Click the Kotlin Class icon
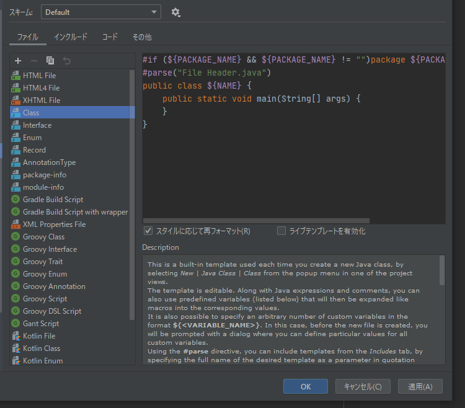465x408 pixels. click(x=15, y=348)
